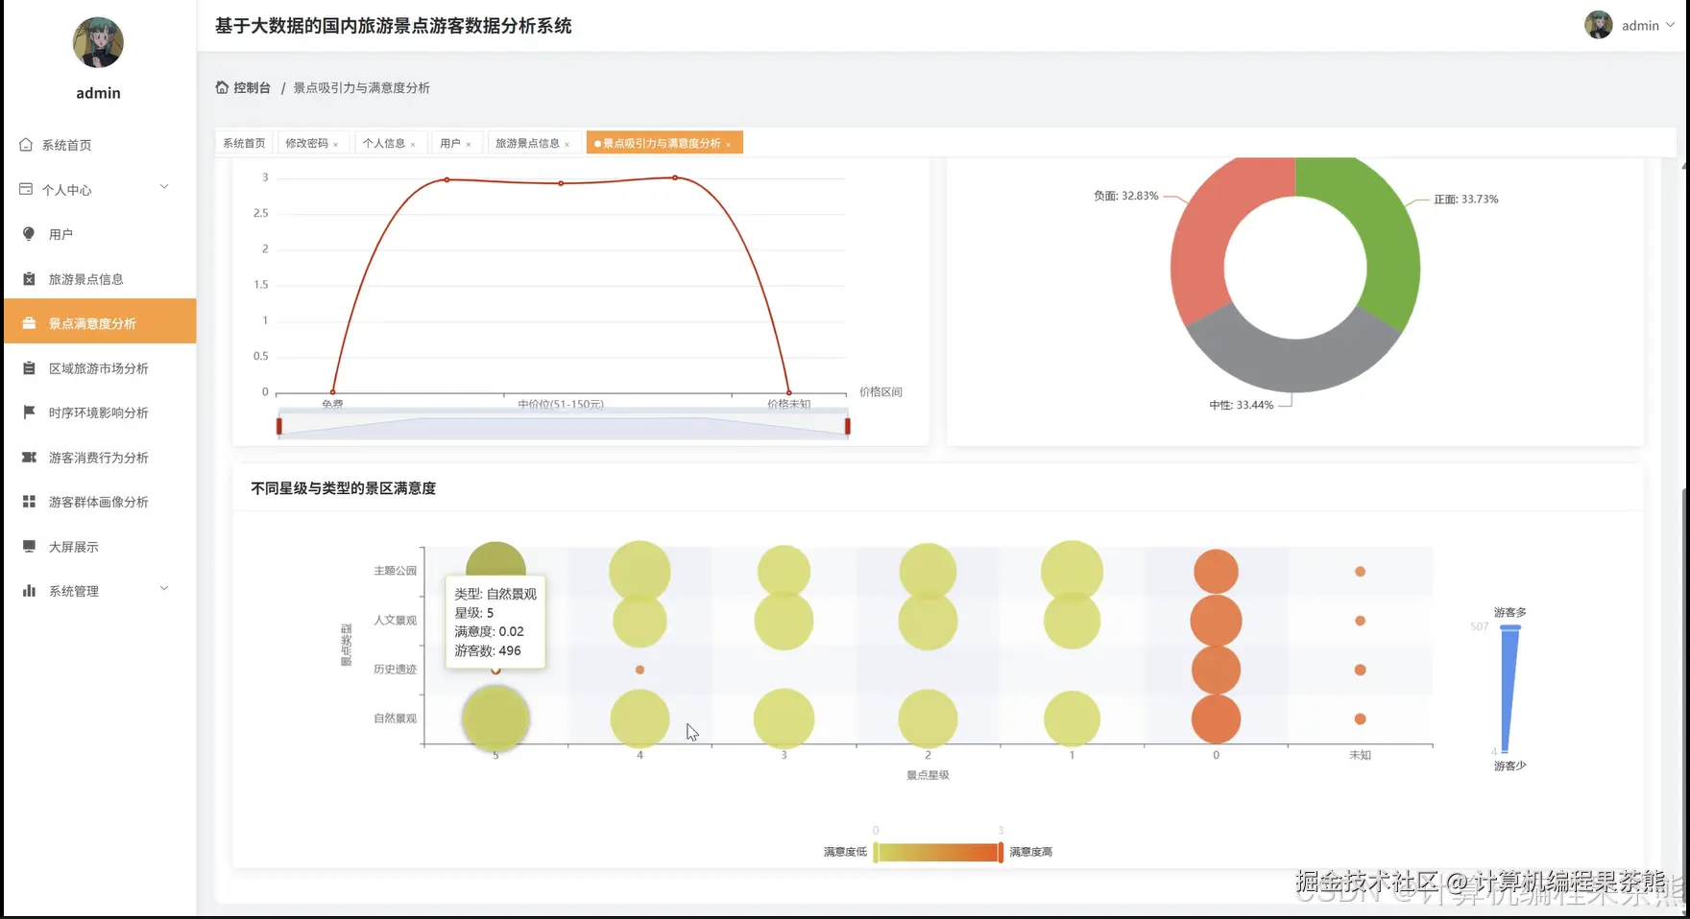Screen dimensions: 1690x919
Task: Select the flag icon for 时序环境影响分析
Action: 29,412
